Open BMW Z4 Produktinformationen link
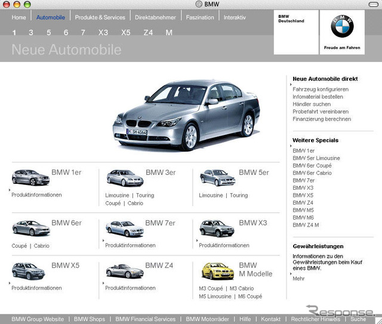 coord(130,288)
